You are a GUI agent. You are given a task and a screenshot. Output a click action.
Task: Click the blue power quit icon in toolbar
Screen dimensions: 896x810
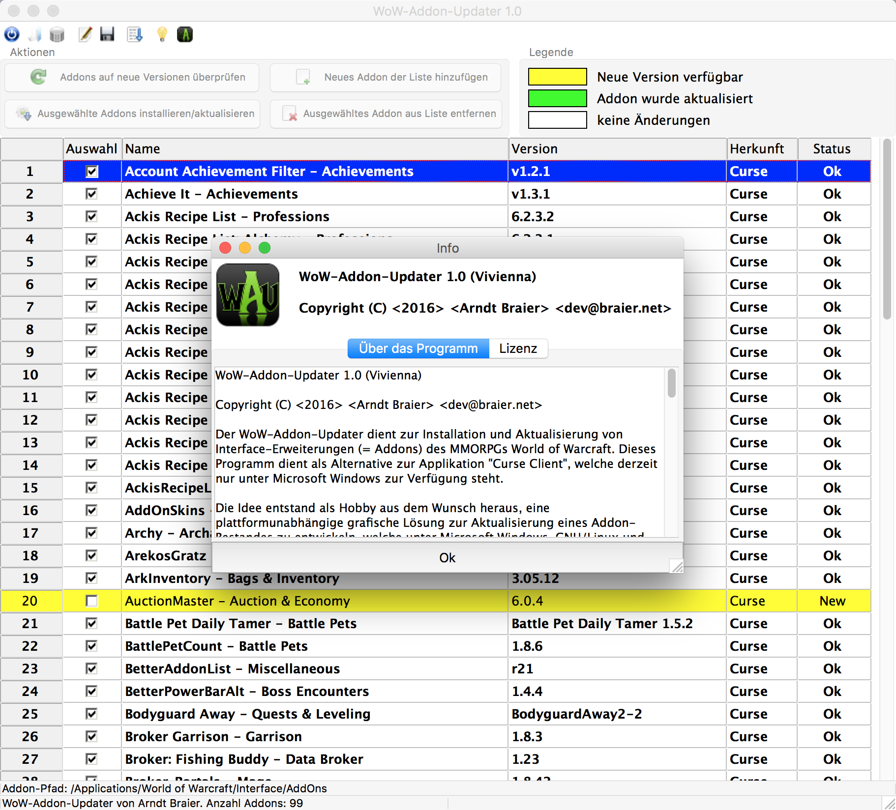(x=12, y=34)
